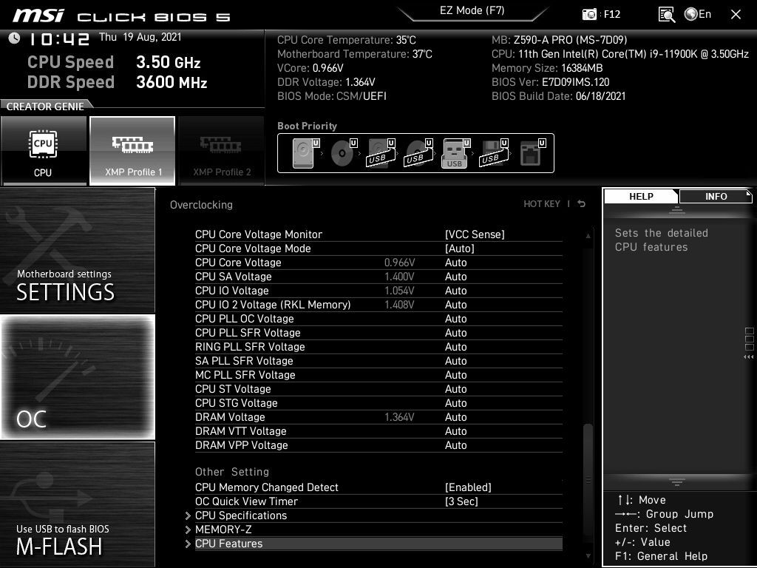Edit CPU Core Voltage Auto value
The height and width of the screenshot is (568, 757).
pos(455,263)
